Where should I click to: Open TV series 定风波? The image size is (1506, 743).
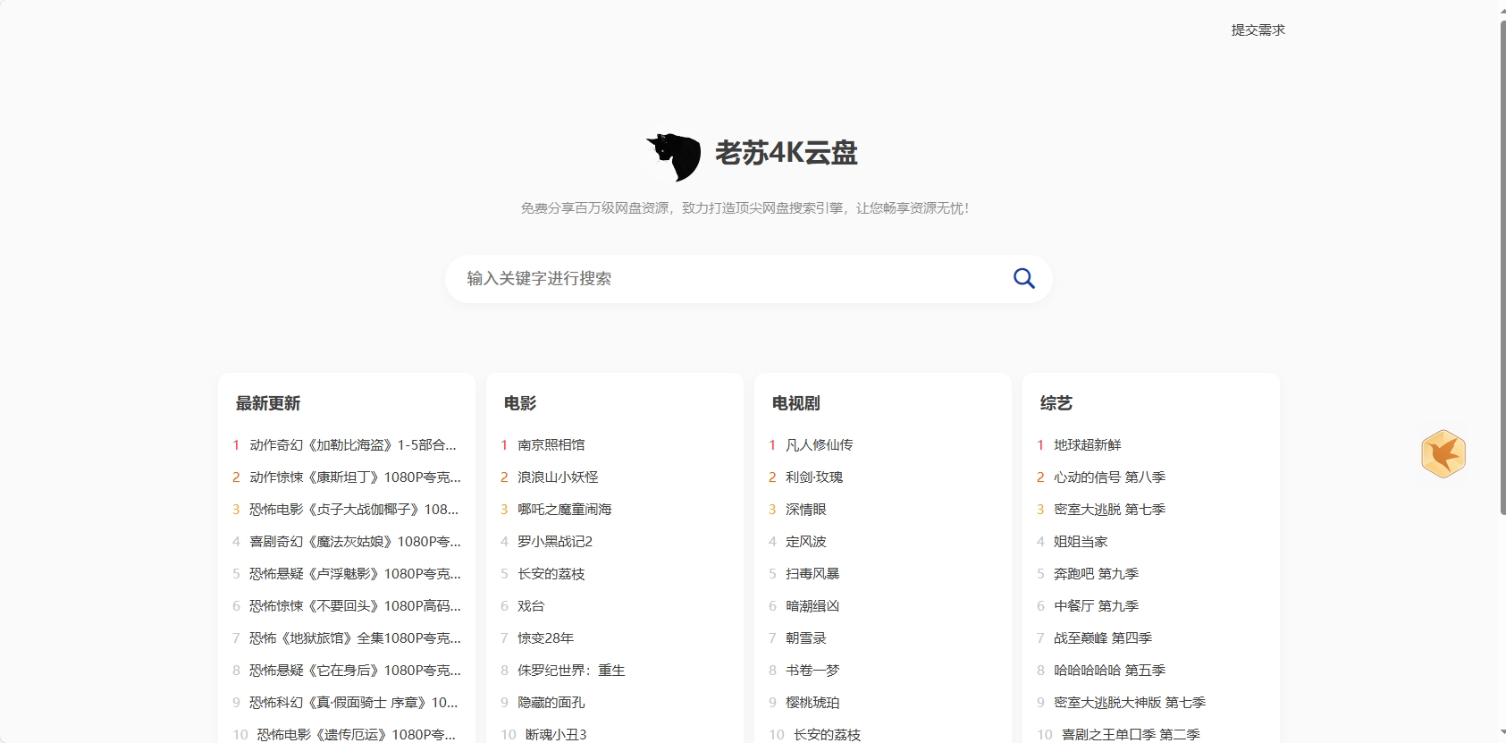click(806, 541)
